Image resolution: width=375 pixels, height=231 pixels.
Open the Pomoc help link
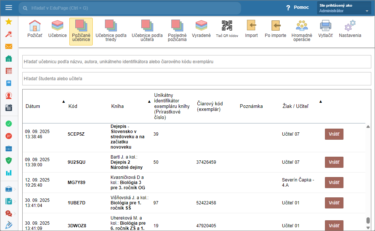click(297, 8)
